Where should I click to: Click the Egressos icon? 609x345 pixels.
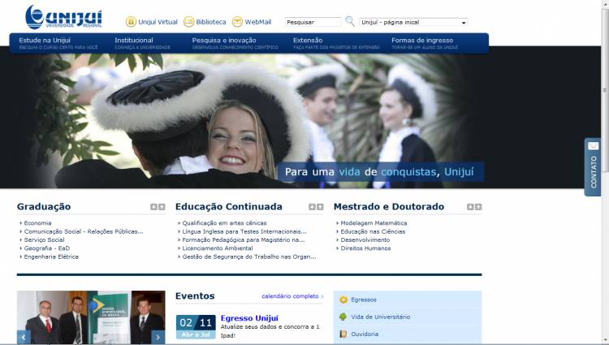click(343, 300)
